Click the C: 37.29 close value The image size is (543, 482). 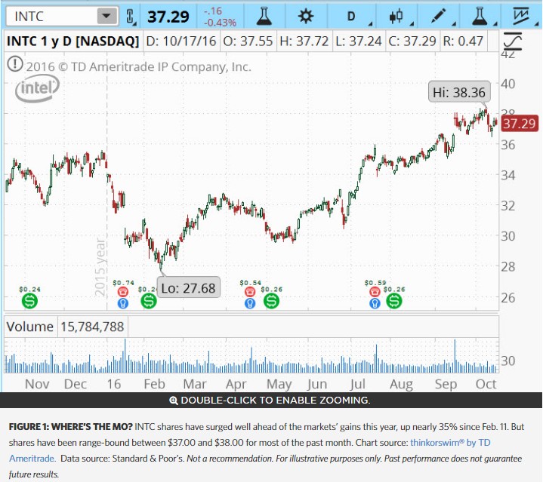pos(412,41)
